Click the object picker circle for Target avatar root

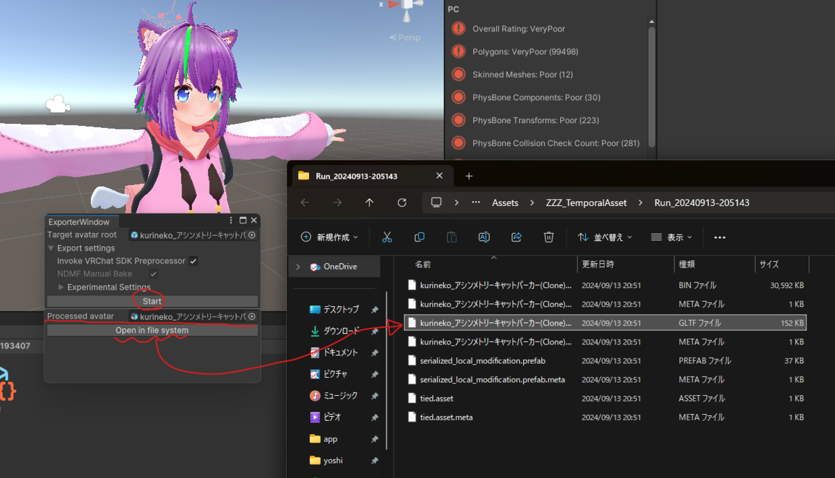tap(252, 235)
